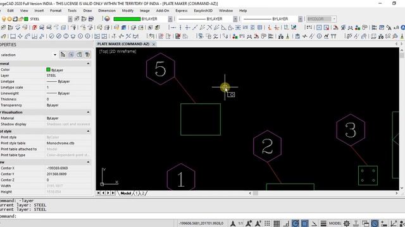Click first icon right of Properties selection dropdown

click(x=63, y=55)
